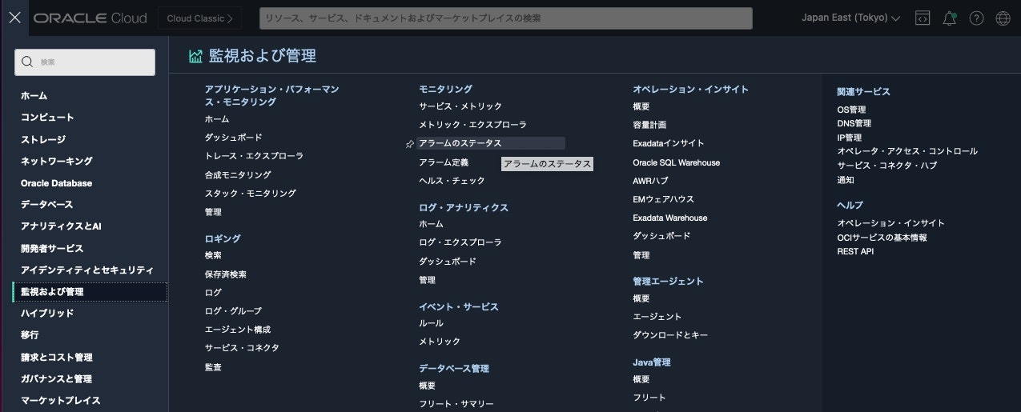Open スタック・モニタリング link
The height and width of the screenshot is (412, 1021).
[250, 194]
